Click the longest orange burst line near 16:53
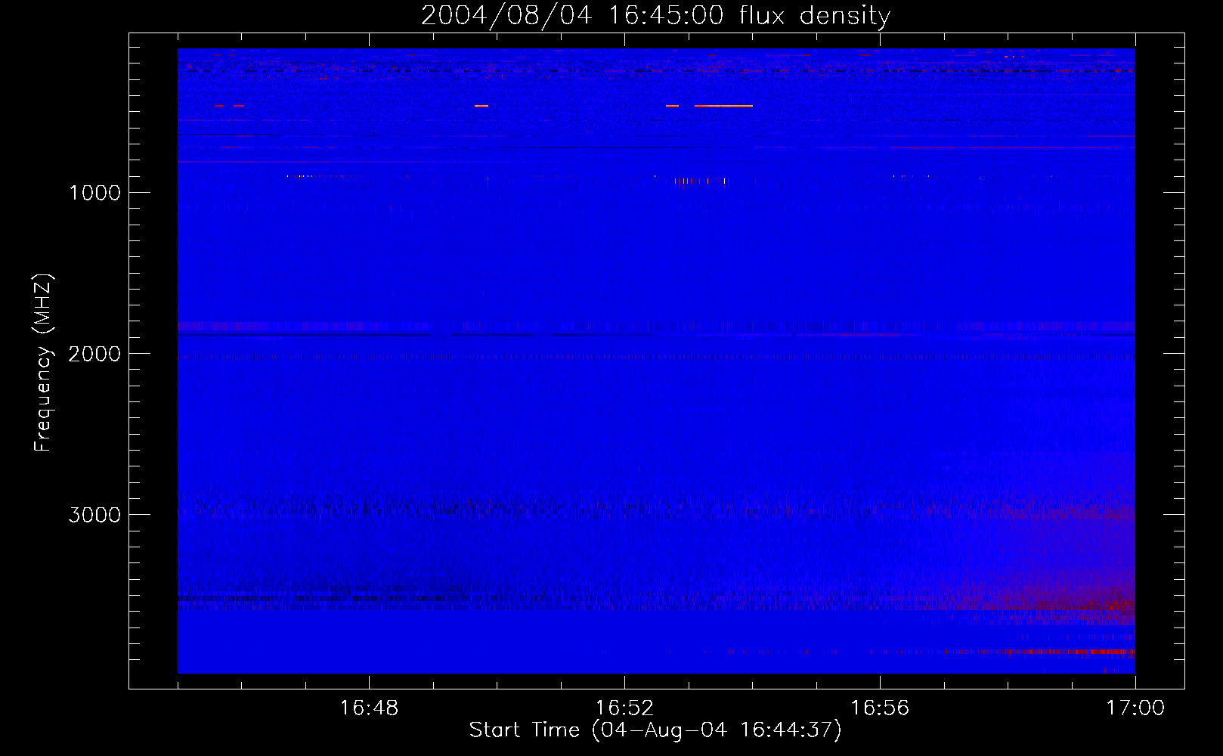1223x756 pixels. pyautogui.click(x=723, y=106)
